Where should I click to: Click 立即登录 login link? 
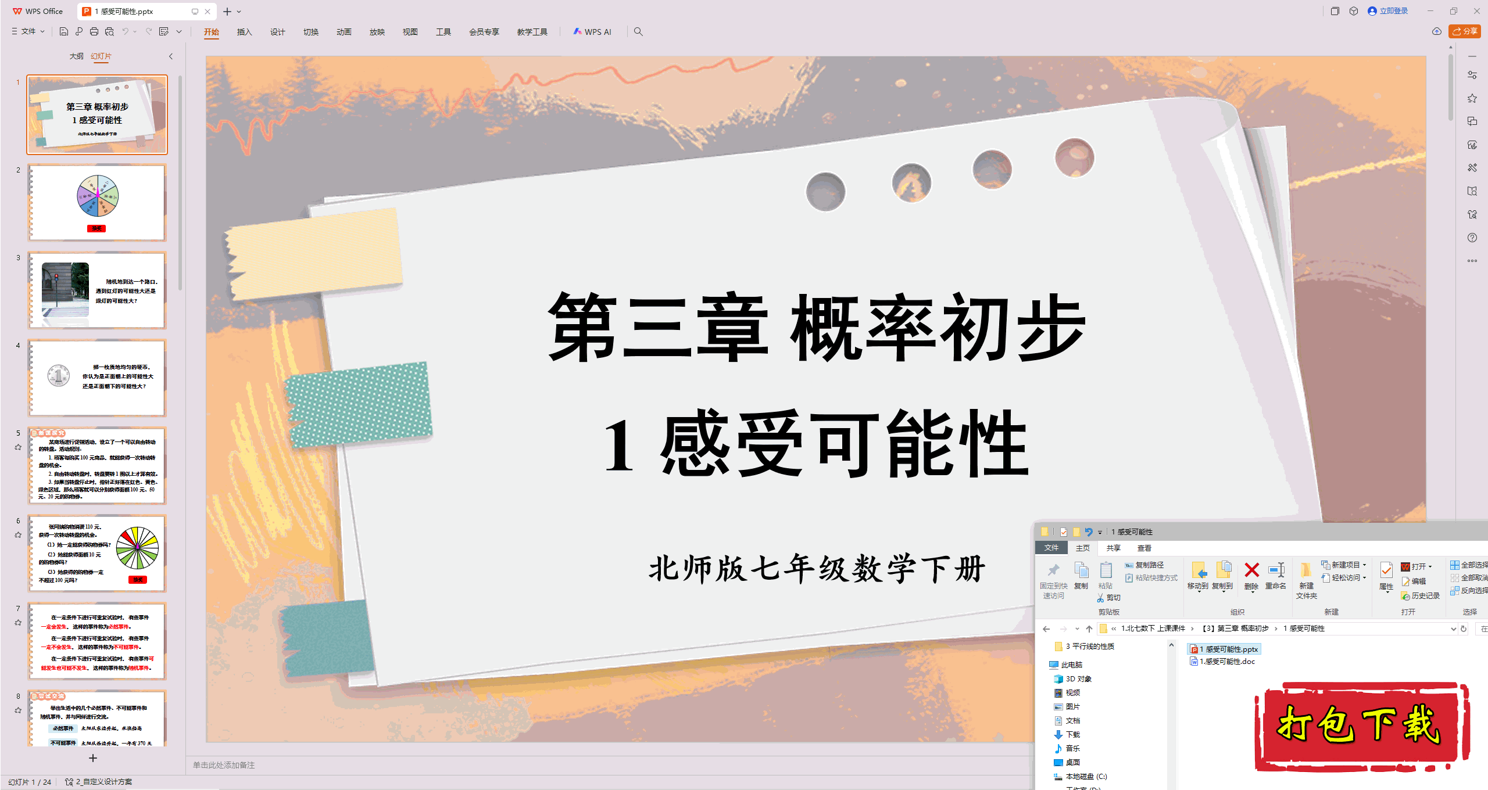(x=1388, y=11)
